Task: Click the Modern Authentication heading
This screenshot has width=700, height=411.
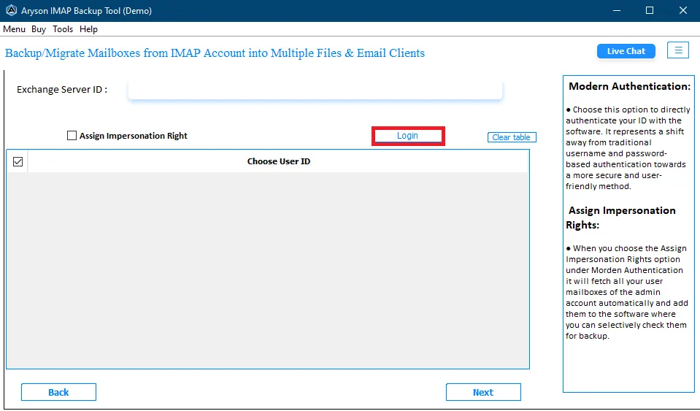Action: (629, 86)
